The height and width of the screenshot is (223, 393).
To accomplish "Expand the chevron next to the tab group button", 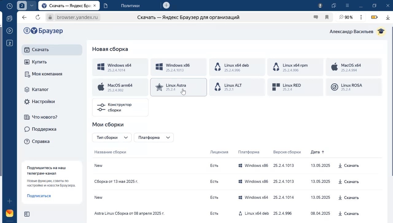I will click(x=31, y=6).
